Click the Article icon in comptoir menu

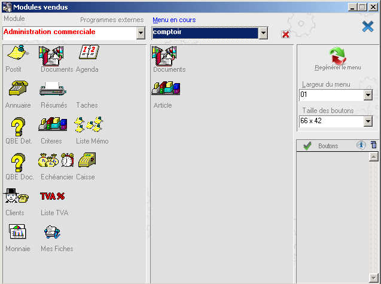coord(163,90)
